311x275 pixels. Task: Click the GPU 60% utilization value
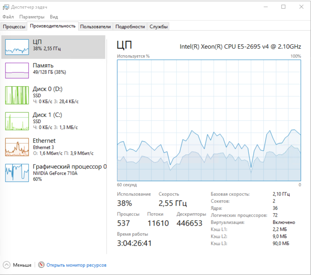[x=37, y=179]
